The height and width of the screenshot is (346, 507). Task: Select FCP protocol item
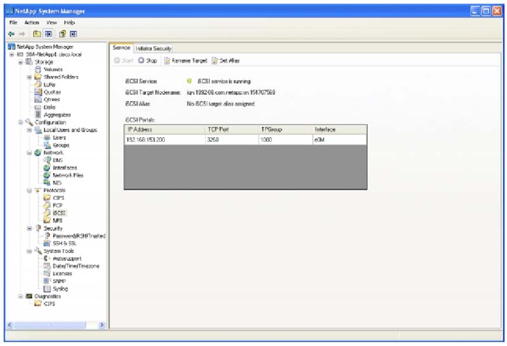coord(57,206)
